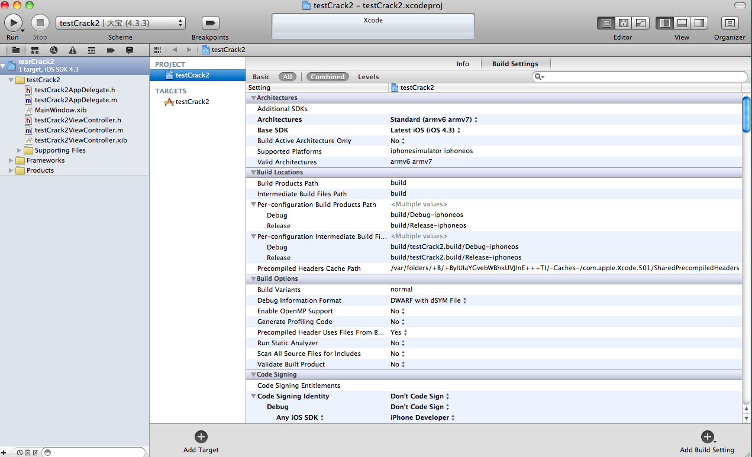Expand the Supporting Files group

[x=20, y=150]
